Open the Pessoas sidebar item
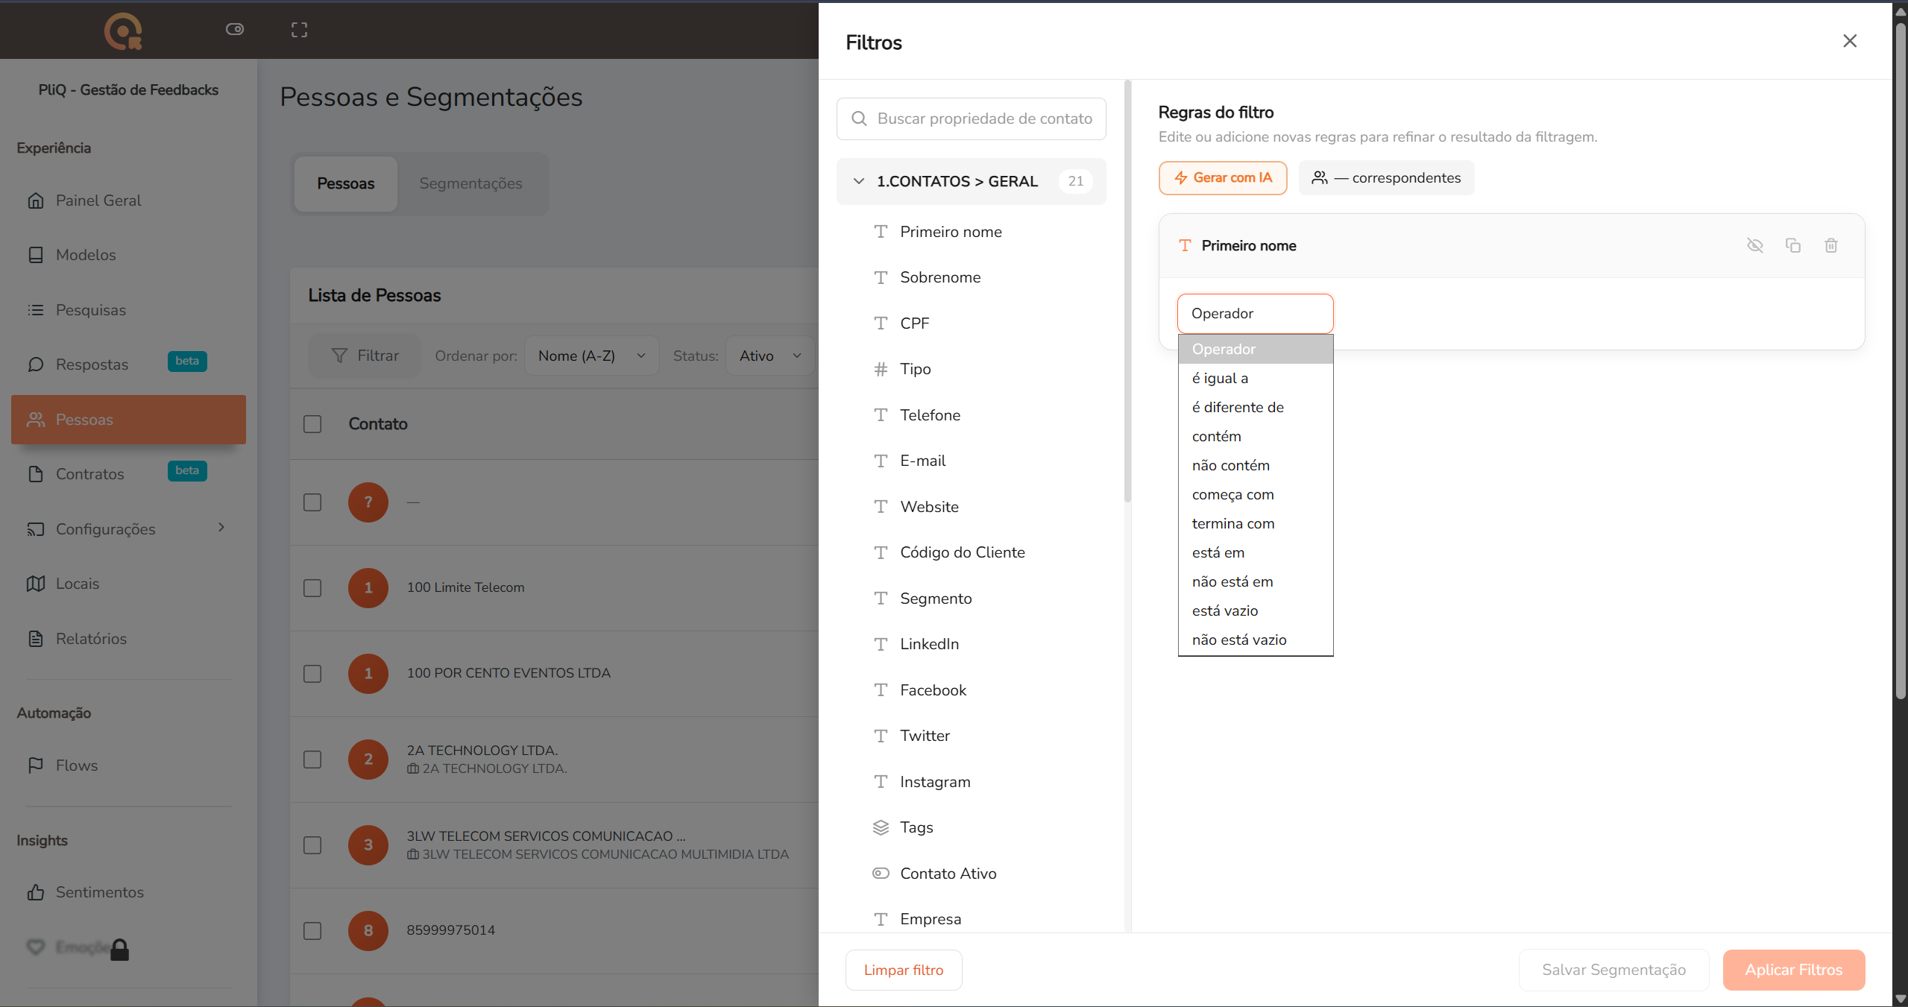This screenshot has height=1007, width=1908. (x=128, y=420)
